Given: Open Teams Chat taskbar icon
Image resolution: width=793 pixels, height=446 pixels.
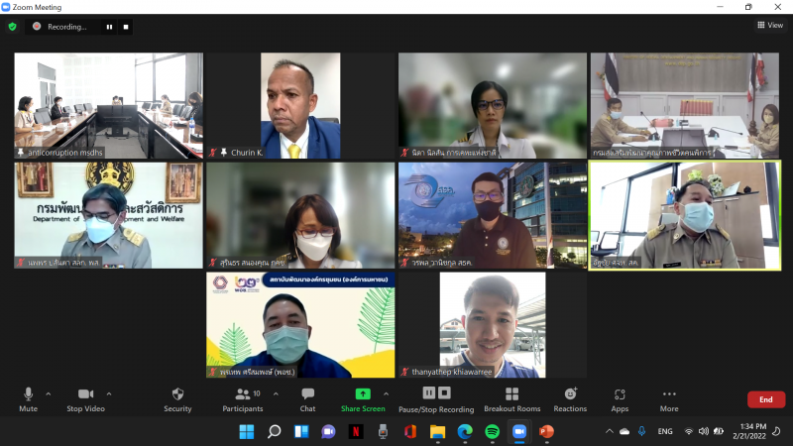Looking at the screenshot, I should click(329, 431).
